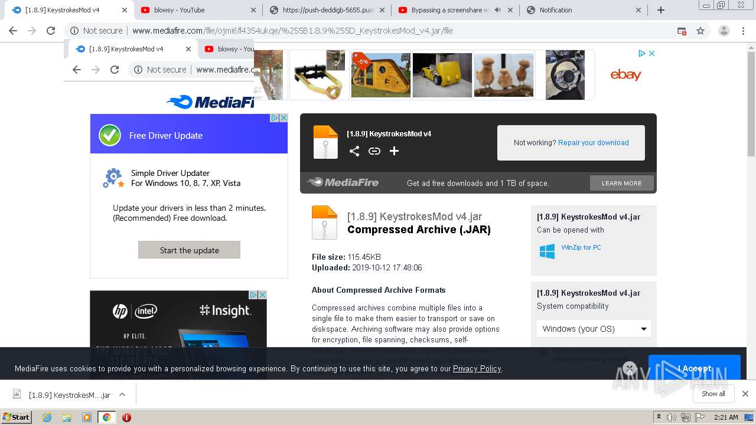The height and width of the screenshot is (425, 756).
Task: Click the share icon for KeystrokesMod v4
Action: 354,151
